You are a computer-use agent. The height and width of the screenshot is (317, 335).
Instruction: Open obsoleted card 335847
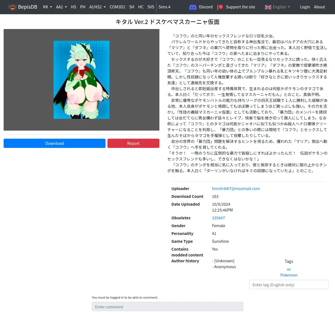click(218, 218)
